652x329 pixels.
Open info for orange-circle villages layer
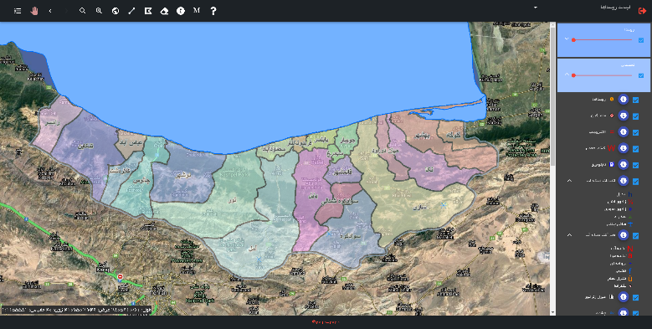(623, 100)
